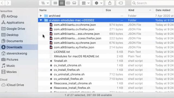Expand the archived folder disclosure triangle
Image resolution: width=174 pixels, height=98 pixels.
pyautogui.click(x=41, y=16)
